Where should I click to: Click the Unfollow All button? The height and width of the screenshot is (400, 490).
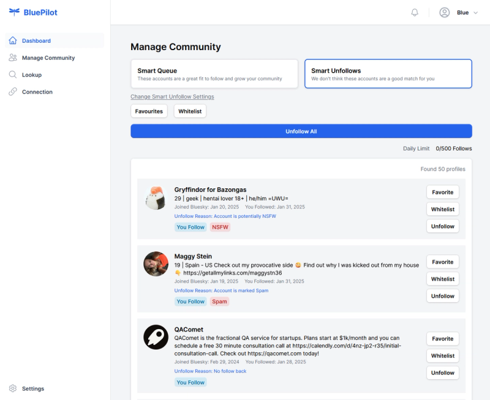tap(301, 131)
